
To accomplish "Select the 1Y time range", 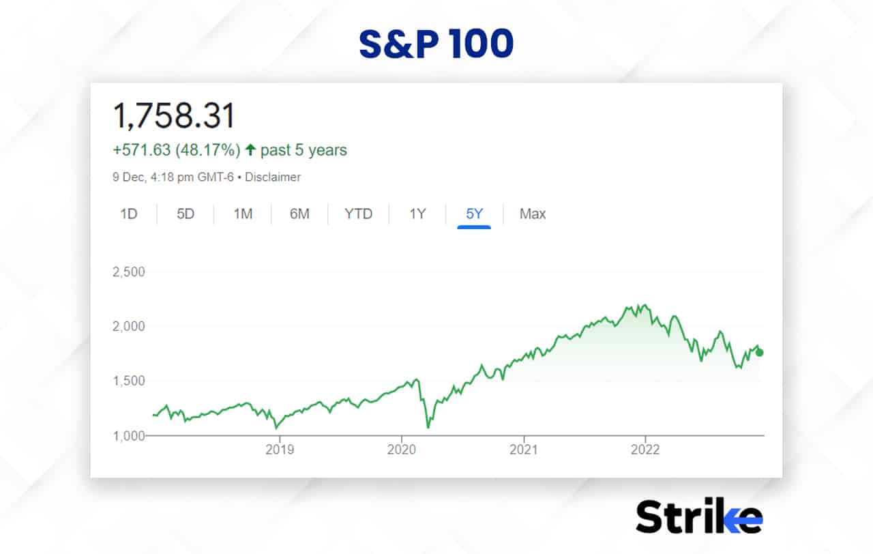I will click(416, 214).
